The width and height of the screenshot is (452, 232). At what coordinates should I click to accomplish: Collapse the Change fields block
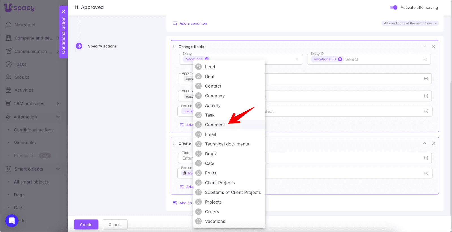(x=424, y=47)
